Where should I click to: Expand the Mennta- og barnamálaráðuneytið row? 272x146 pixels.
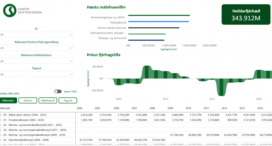coord(1,125)
